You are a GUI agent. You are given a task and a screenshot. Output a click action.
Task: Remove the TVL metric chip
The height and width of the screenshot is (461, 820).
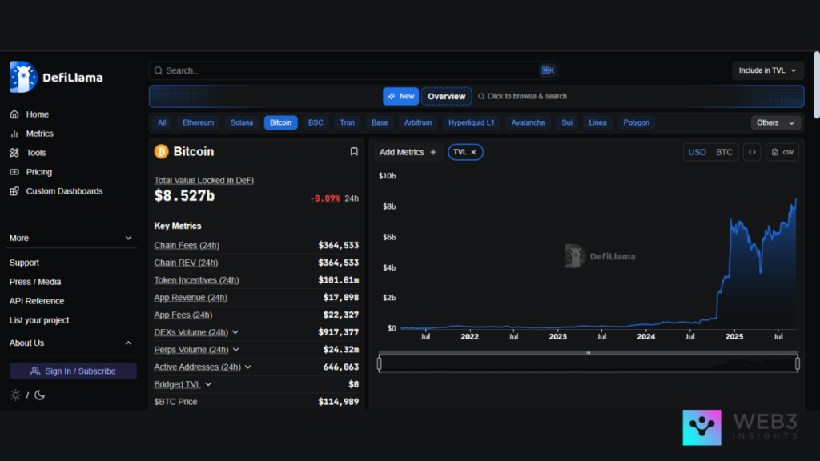pyautogui.click(x=473, y=152)
